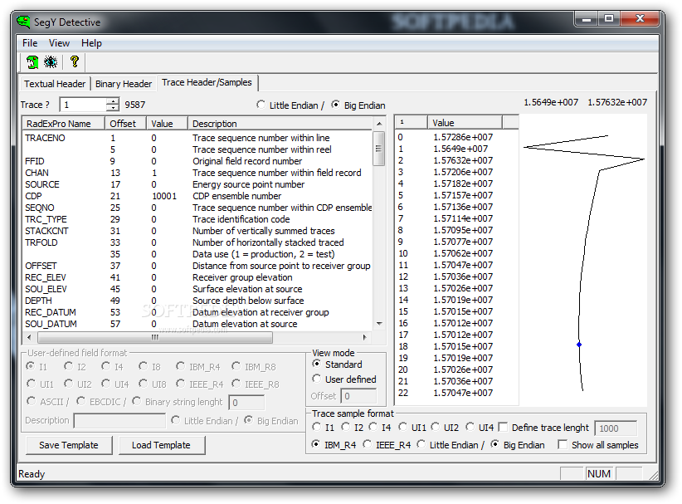Select the CDP row with value 10001
This screenshot has width=682, height=504.
198,196
